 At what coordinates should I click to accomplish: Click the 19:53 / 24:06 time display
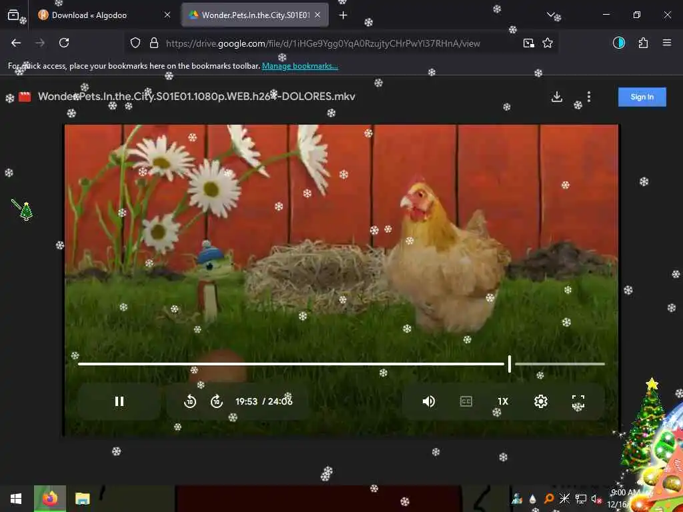pos(264,401)
